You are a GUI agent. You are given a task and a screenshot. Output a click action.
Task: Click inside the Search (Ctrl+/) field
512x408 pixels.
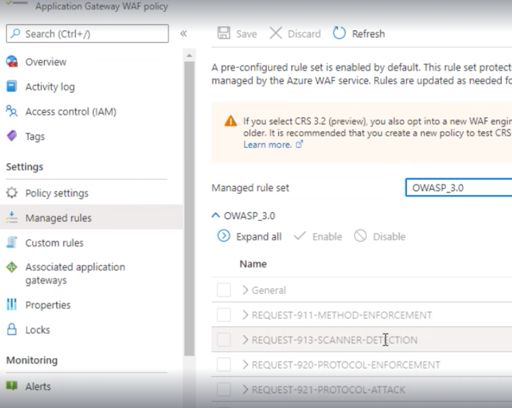point(87,33)
